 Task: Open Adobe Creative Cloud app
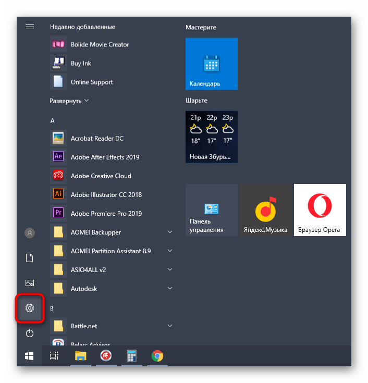pyautogui.click(x=101, y=176)
